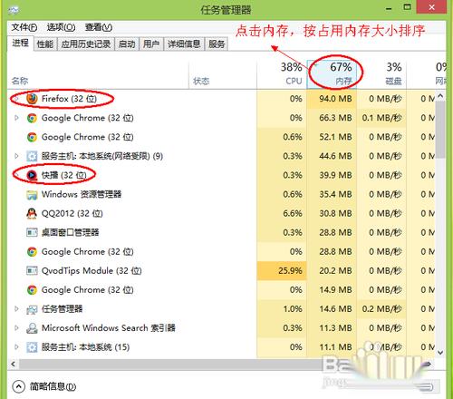
Task: Switch to the 用户 tab
Action: (x=151, y=44)
